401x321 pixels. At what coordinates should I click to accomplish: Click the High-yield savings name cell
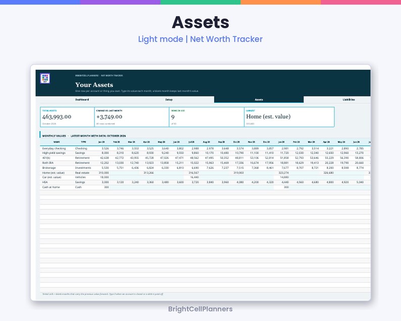point(54,153)
